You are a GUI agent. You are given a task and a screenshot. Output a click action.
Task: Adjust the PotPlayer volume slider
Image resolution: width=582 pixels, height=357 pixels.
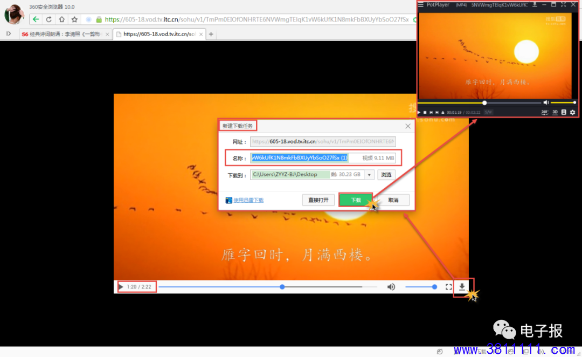coord(563,102)
